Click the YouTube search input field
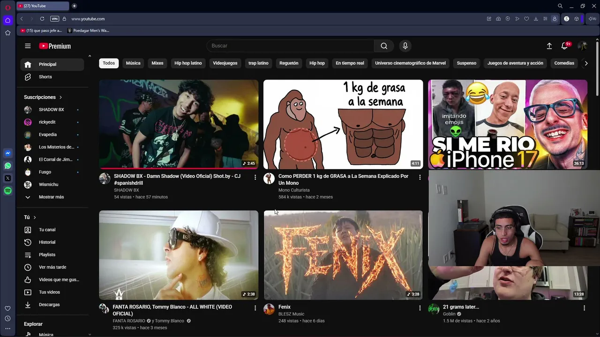The height and width of the screenshot is (337, 600). pyautogui.click(x=291, y=46)
